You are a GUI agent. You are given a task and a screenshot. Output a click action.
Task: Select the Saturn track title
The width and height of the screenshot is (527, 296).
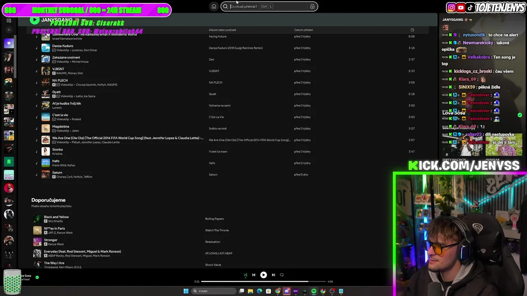click(x=57, y=173)
